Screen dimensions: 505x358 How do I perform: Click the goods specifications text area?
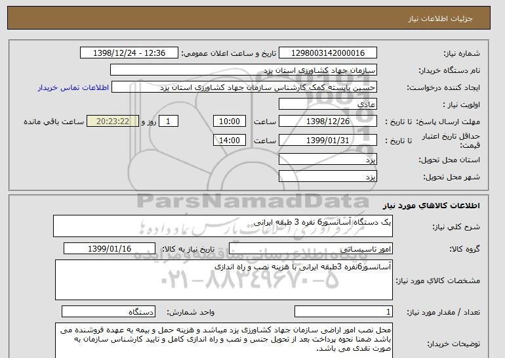[x=224, y=280]
